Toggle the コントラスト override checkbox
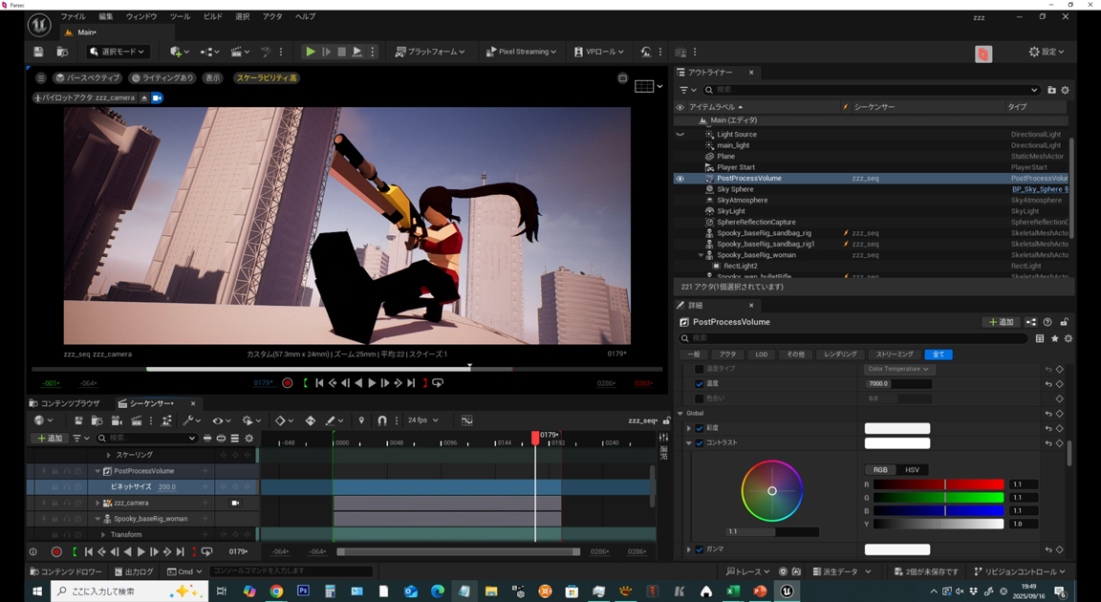This screenshot has width=1101, height=602. click(x=700, y=443)
